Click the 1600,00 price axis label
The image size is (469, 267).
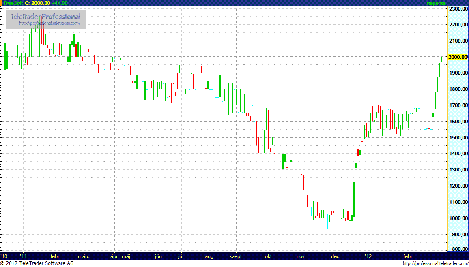(459, 122)
